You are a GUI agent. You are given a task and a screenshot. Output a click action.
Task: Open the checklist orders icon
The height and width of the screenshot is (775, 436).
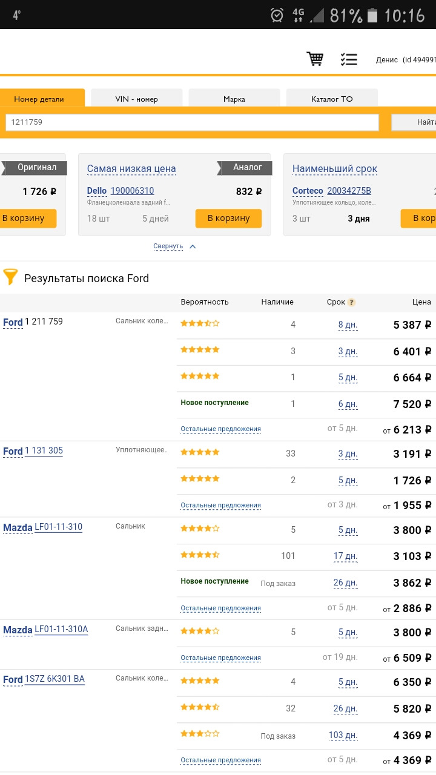[349, 59]
